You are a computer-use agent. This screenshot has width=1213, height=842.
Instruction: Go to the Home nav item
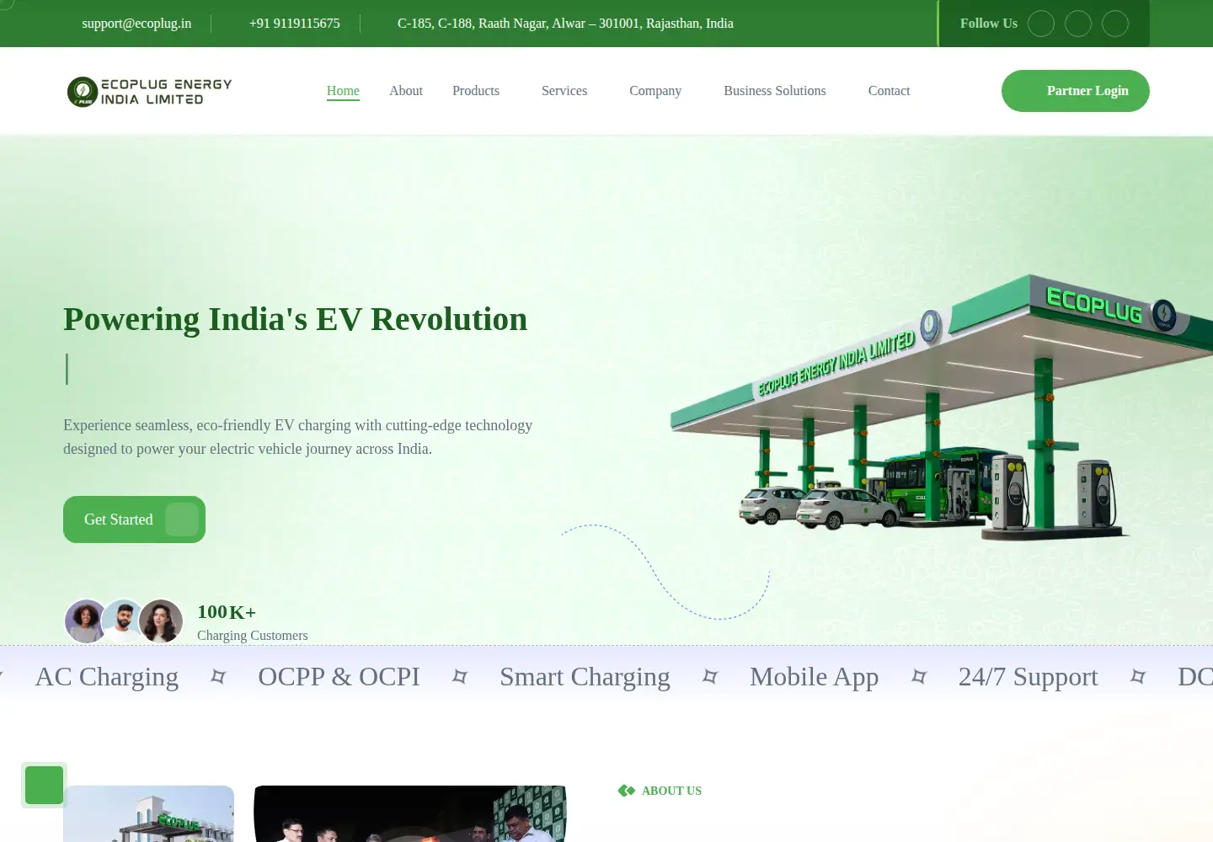[343, 91]
